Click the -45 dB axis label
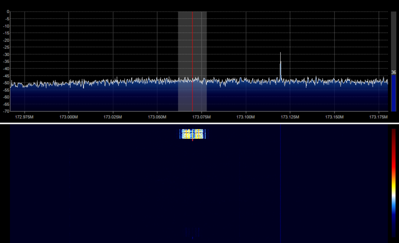The height and width of the screenshot is (243, 399). 6,76
